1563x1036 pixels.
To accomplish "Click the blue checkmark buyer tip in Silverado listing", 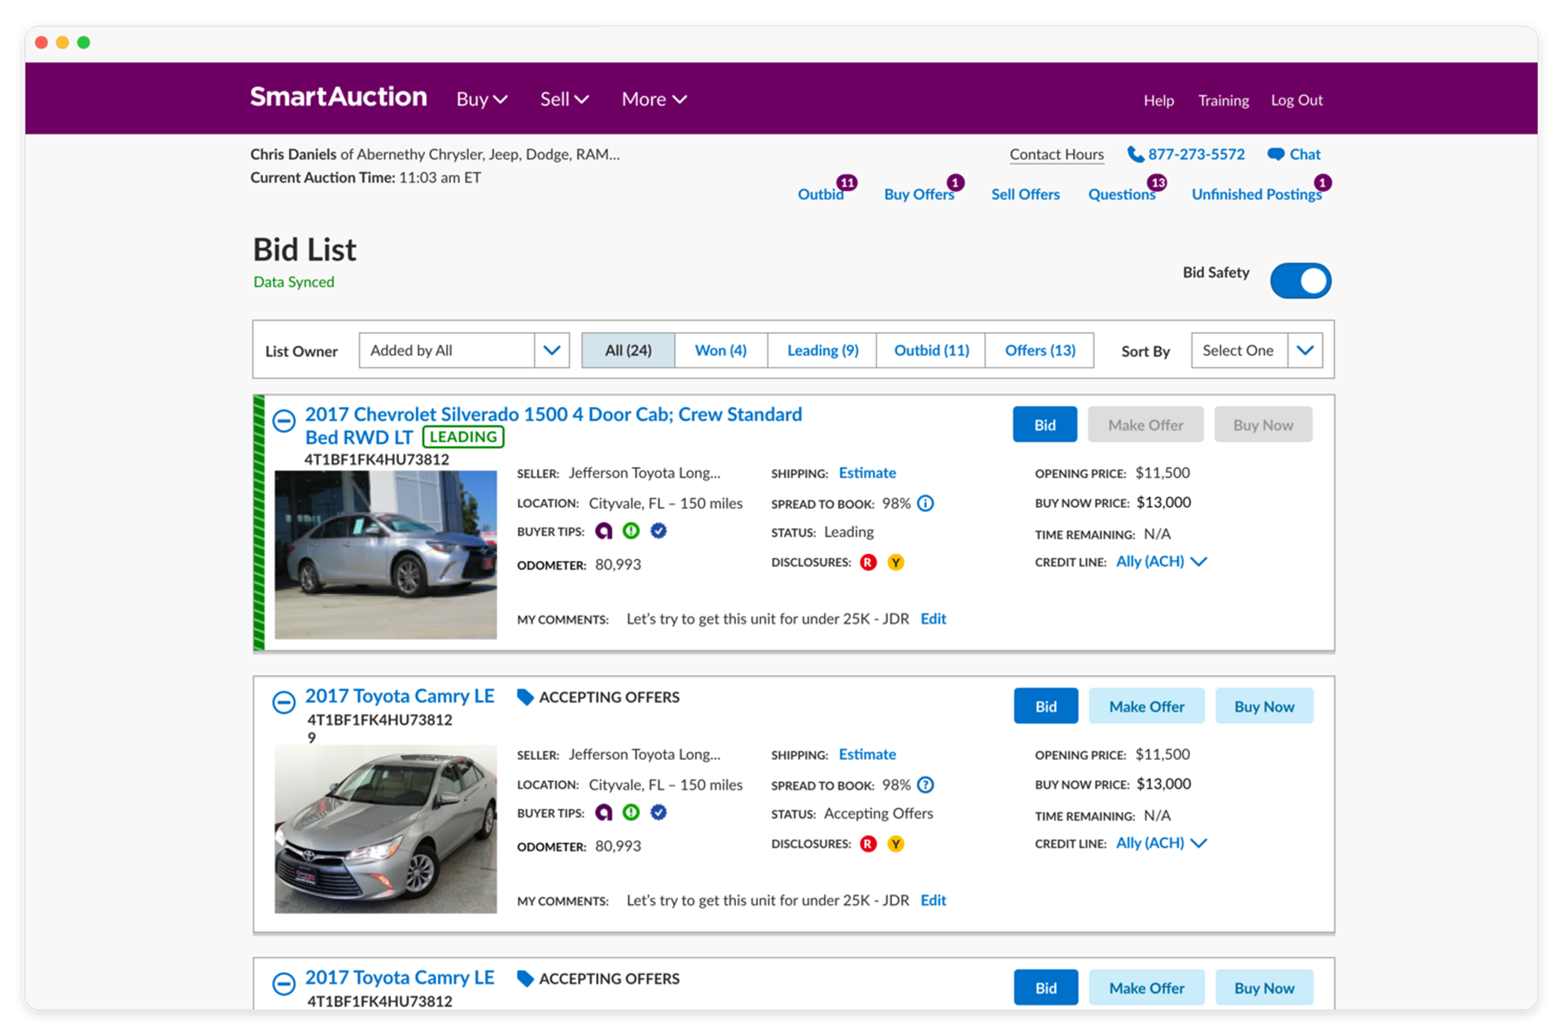I will tap(659, 531).
